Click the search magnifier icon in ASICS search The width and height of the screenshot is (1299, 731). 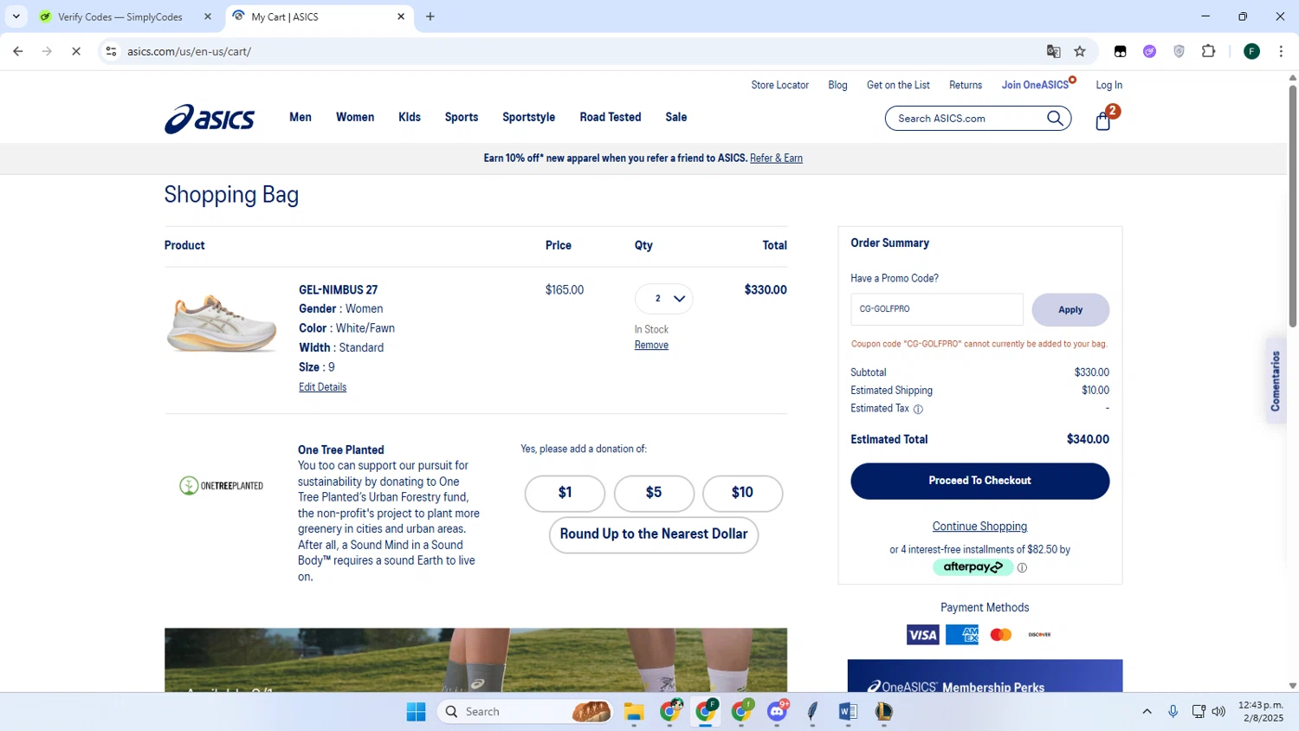[x=1055, y=118]
